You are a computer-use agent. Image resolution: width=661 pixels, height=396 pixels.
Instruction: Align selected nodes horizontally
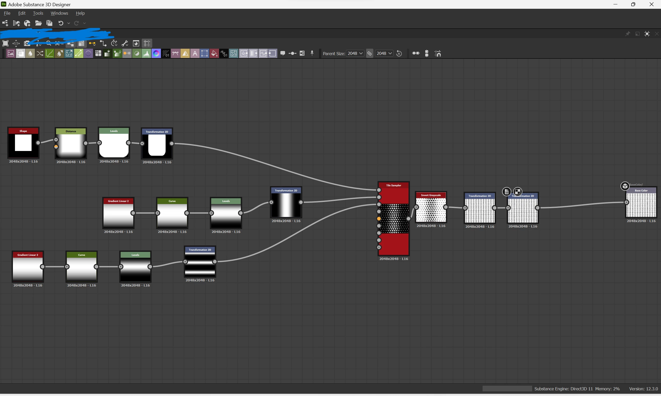point(416,53)
